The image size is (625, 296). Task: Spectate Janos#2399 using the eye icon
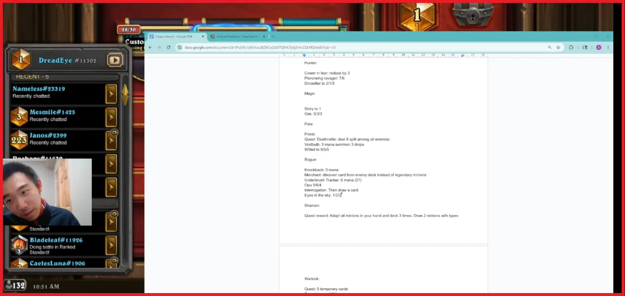tap(114, 132)
